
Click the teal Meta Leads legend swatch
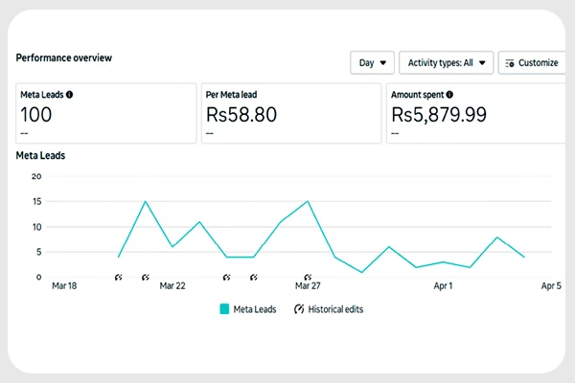(224, 309)
